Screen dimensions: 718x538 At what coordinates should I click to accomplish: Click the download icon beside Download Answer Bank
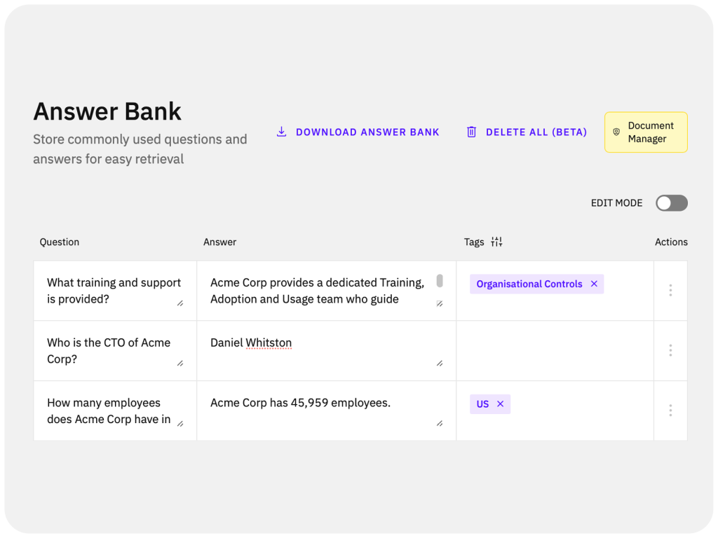coord(281,132)
